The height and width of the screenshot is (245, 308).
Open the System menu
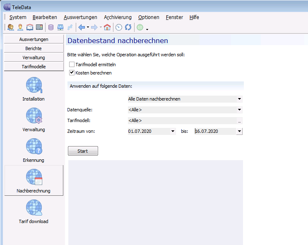coord(18,17)
